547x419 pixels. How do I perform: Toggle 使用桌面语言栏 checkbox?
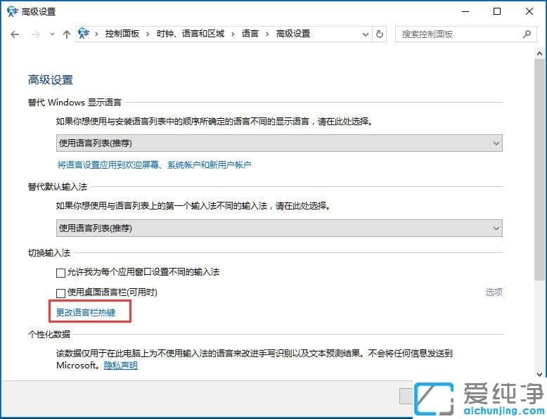(61, 292)
